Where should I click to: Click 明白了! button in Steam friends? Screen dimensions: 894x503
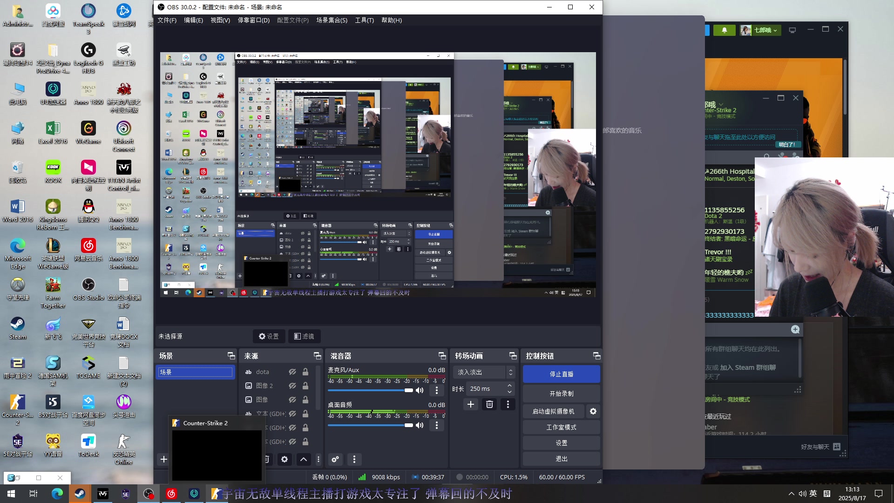[787, 144]
